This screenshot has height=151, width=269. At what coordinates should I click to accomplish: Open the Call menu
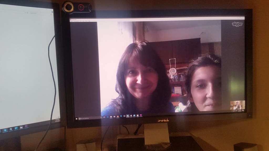81,21
